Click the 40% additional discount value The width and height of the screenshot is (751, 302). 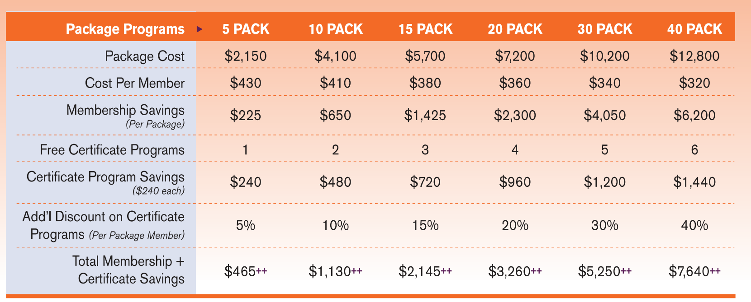point(694,225)
